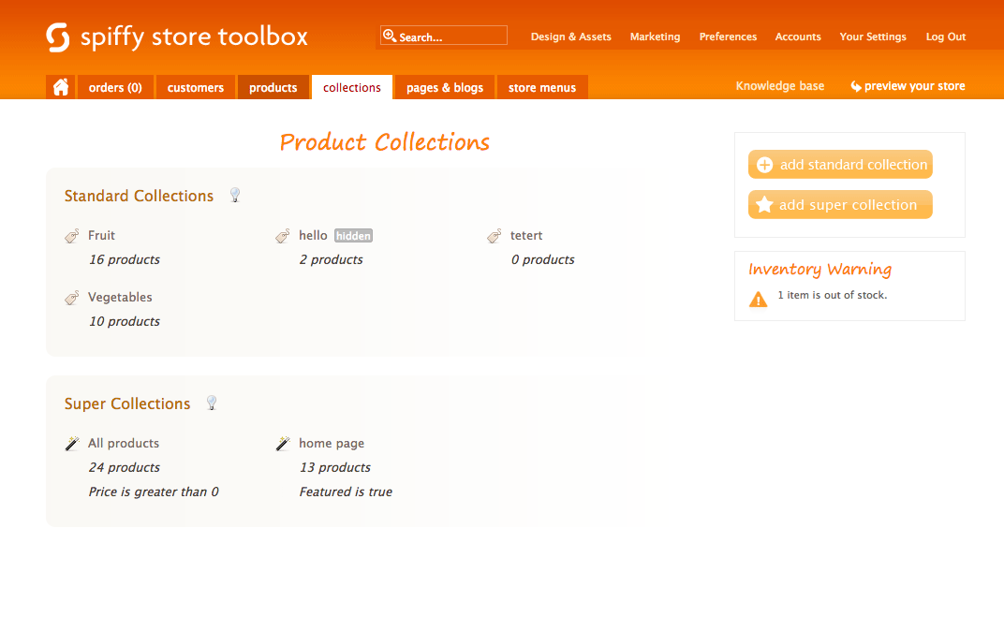
Task: Click the Inventory Warning heading
Action: (819, 270)
